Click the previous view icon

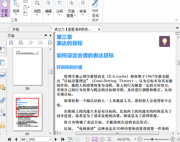70,139
